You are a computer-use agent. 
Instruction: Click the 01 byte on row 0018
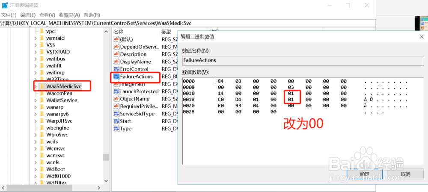pyautogui.click(x=291, y=100)
